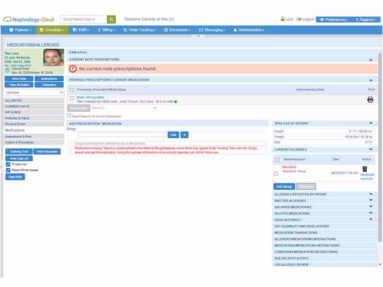Open the Messaging menu
Screen dimensions: 383x287
212,30
